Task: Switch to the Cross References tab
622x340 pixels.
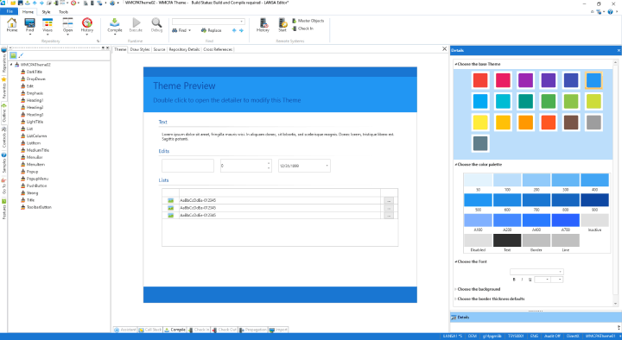Action: pyautogui.click(x=218, y=49)
